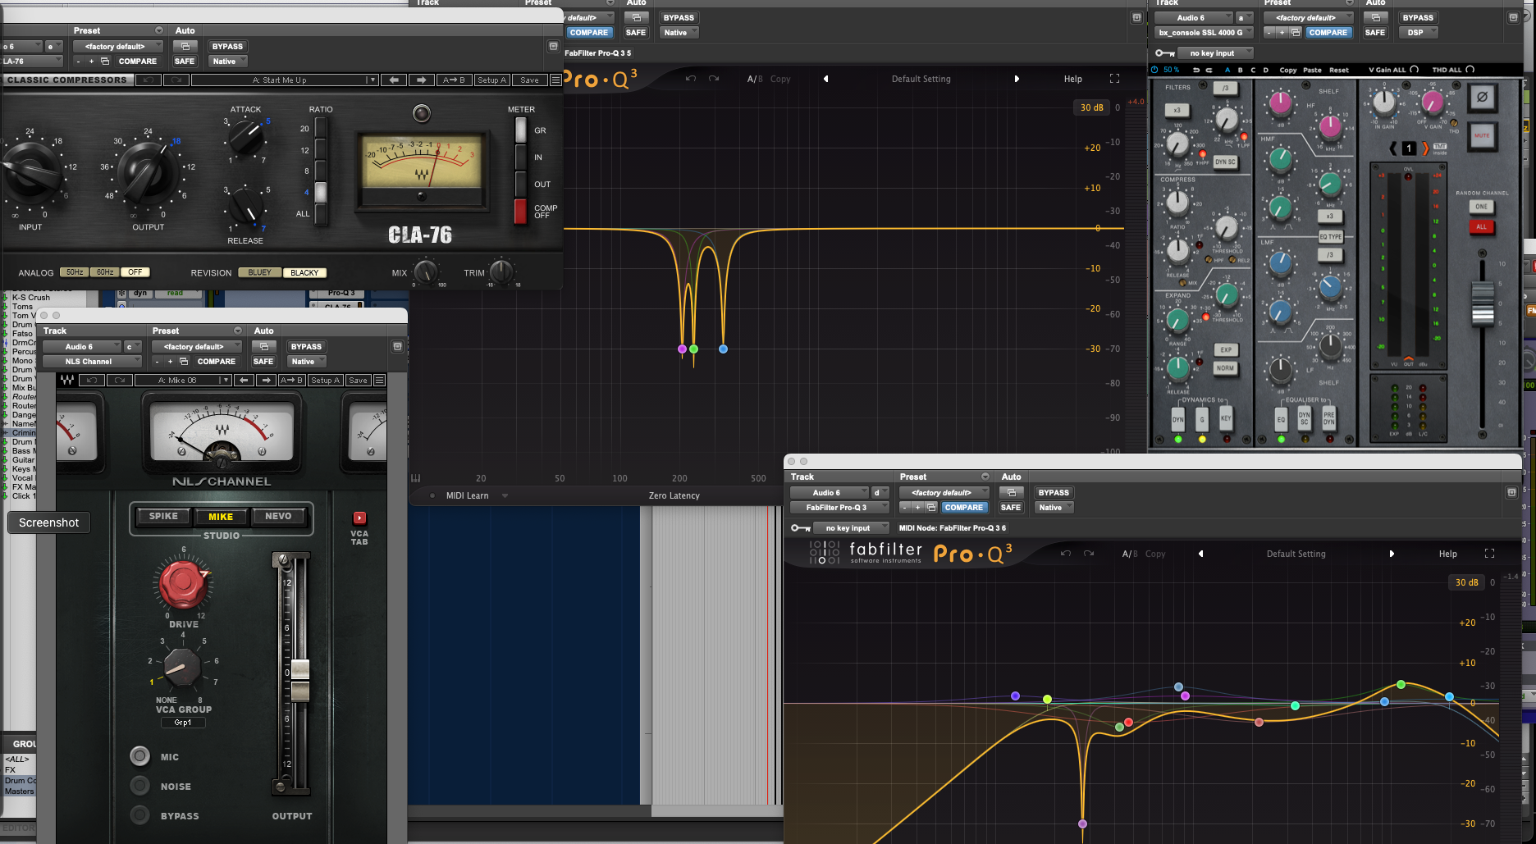This screenshot has width=1536, height=844.
Task: Open the Native dropdown in the front Pro-Q 3 window header
Action: click(1054, 508)
